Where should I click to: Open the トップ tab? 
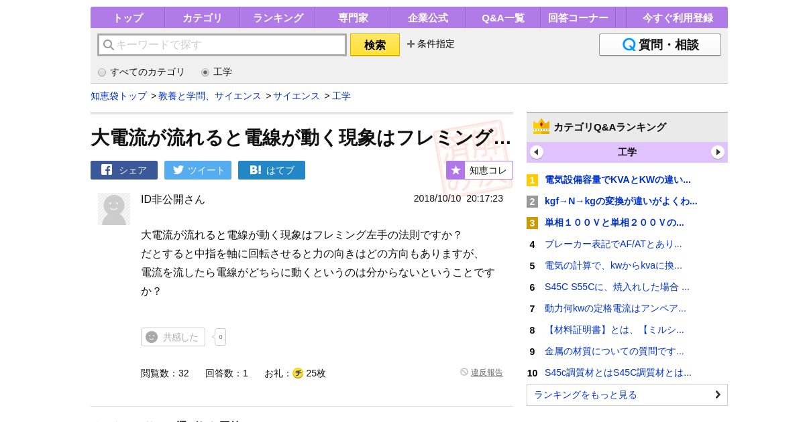[127, 17]
